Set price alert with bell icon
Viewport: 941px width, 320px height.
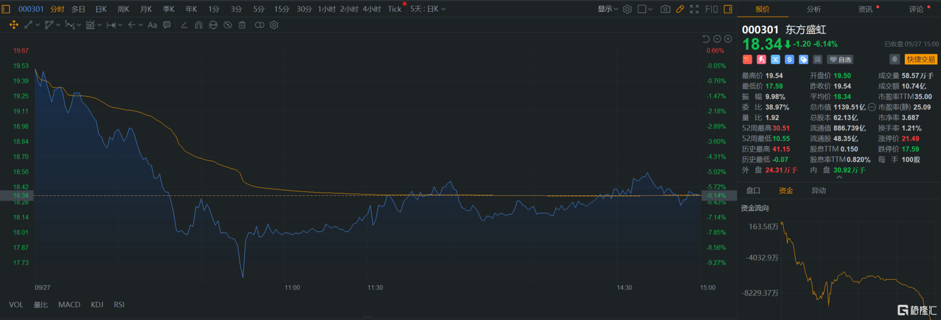pyautogui.click(x=894, y=59)
